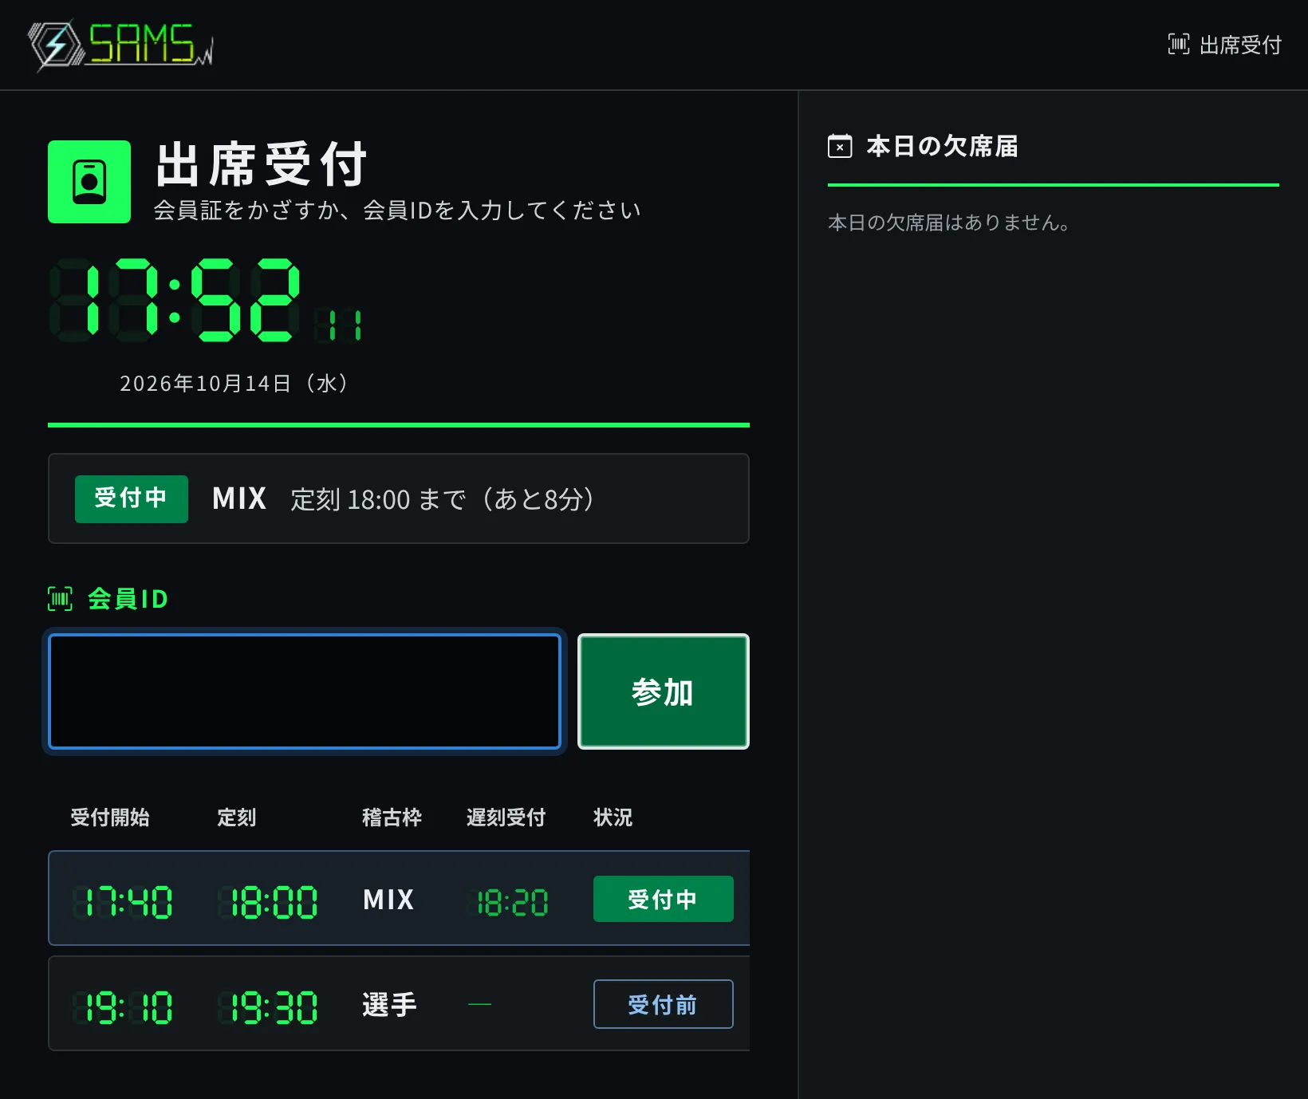The height and width of the screenshot is (1099, 1308).
Task: Click the green member card icon
Action: click(89, 182)
